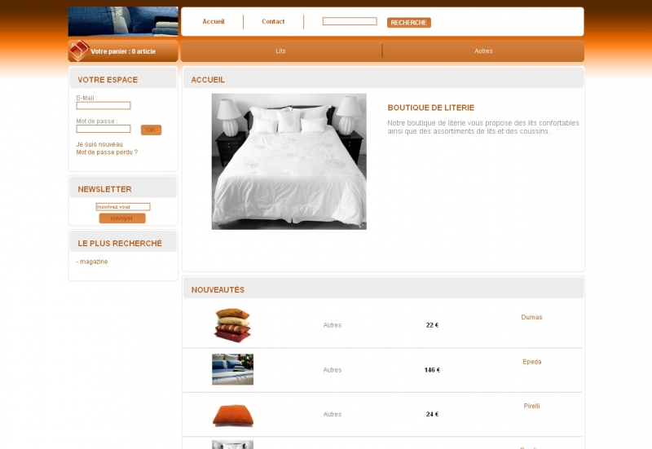The image size is (652, 449).
Task: Open the Dumas brand link
Action: (531, 317)
